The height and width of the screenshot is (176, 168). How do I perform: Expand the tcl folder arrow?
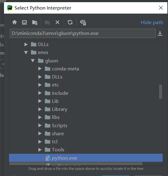click(40, 142)
